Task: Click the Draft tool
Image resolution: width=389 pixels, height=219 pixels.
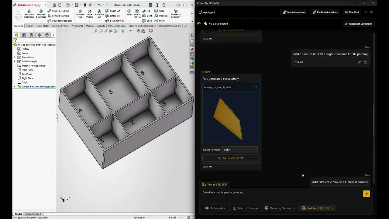Action: pyautogui.click(x=147, y=16)
